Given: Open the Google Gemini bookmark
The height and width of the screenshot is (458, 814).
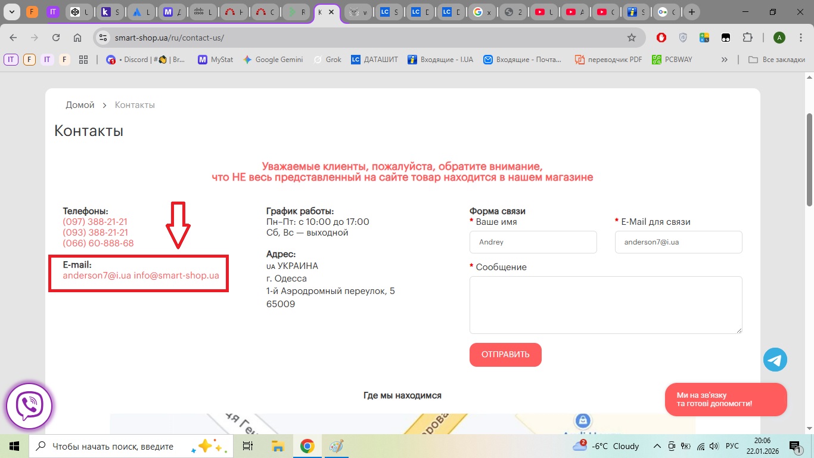Looking at the screenshot, I should [x=272, y=60].
